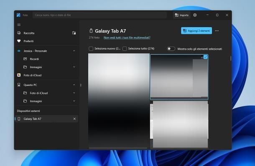Click the Photos app logo icon

[18, 15]
